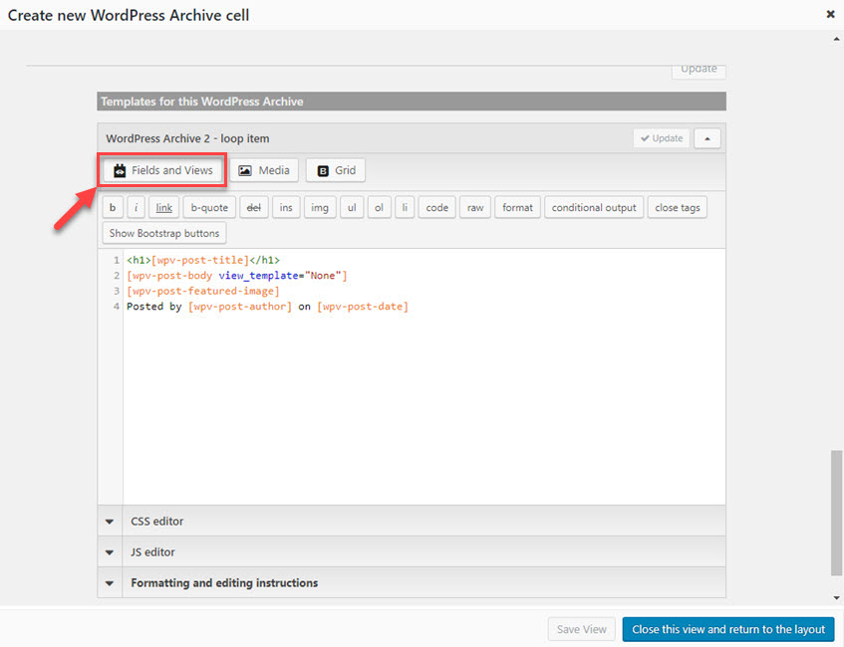Close the Create new WordPress Archive cell dialog
844x647 pixels.
pos(830,15)
